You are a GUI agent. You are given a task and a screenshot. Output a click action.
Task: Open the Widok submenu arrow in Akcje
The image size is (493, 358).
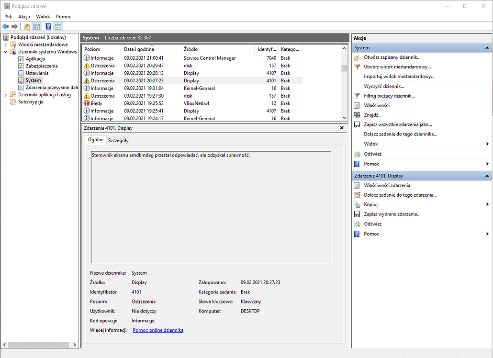tap(488, 144)
